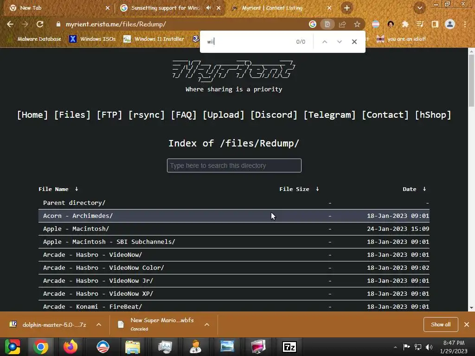This screenshot has width=475, height=356.
Task: Go back using the browser back arrow
Action: (x=10, y=24)
